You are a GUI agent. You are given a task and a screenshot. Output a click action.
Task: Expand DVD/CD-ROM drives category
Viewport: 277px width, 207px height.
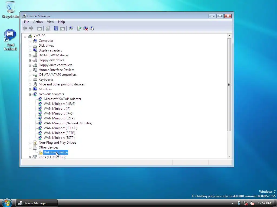(x=30, y=56)
